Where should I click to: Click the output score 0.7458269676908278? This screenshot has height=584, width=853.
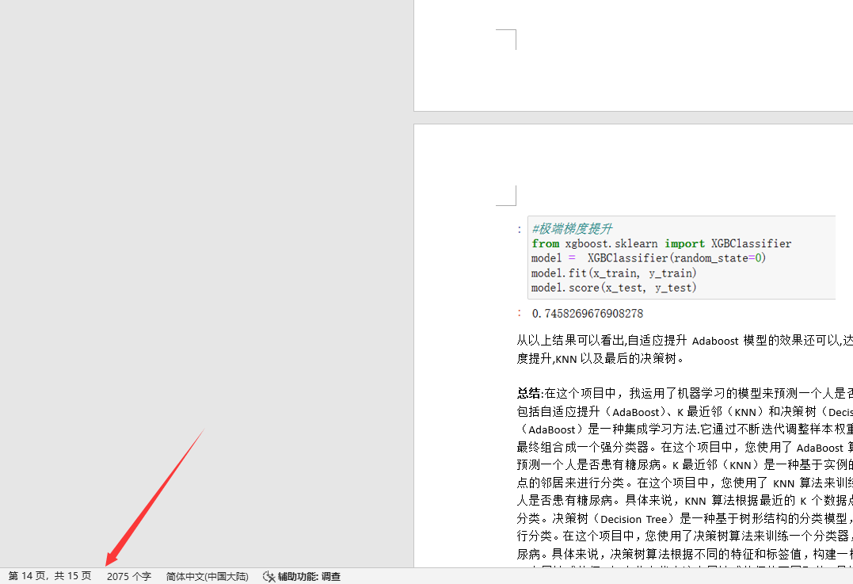click(588, 314)
